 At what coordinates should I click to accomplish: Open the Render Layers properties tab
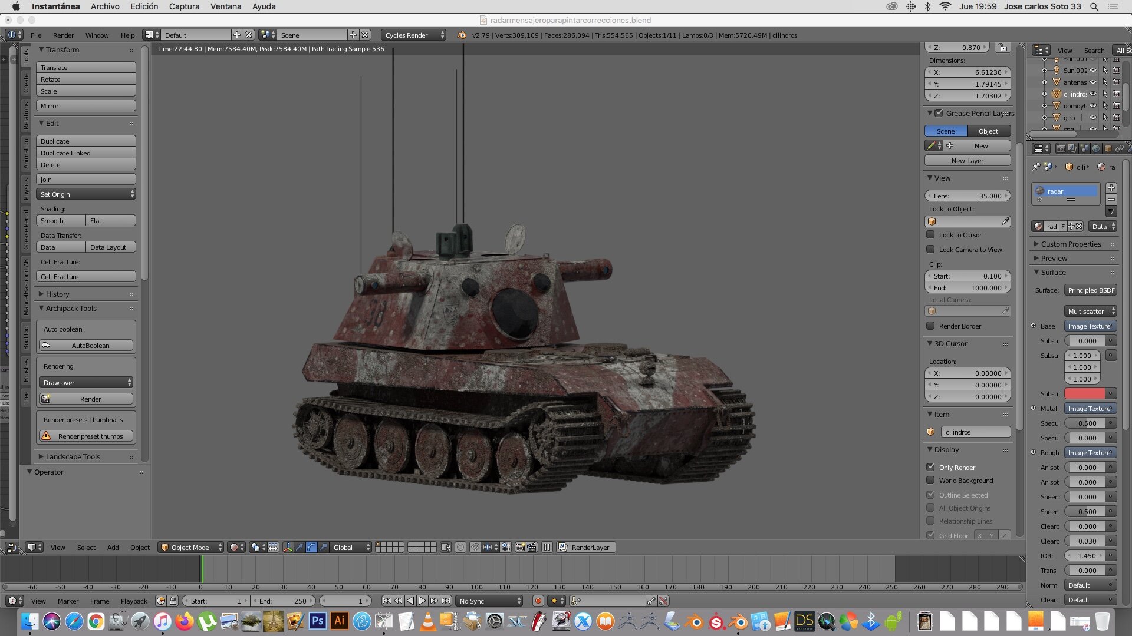pyautogui.click(x=1072, y=148)
